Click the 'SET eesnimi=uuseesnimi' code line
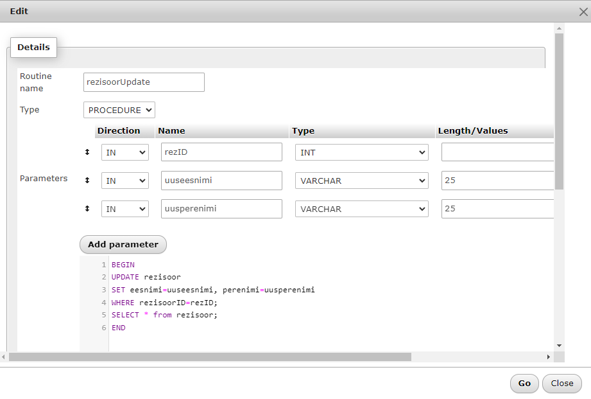This screenshot has width=591, height=399. (213, 290)
